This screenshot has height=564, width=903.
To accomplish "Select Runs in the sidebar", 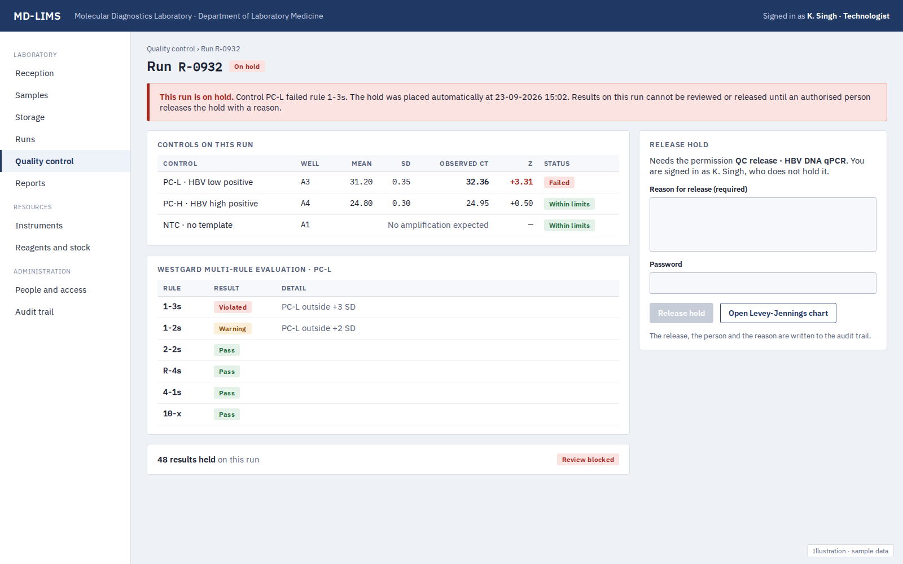I will (65, 139).
